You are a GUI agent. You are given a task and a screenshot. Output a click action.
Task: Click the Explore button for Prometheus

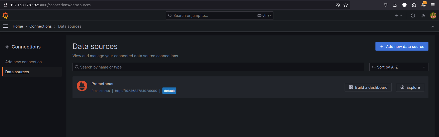coord(410,87)
